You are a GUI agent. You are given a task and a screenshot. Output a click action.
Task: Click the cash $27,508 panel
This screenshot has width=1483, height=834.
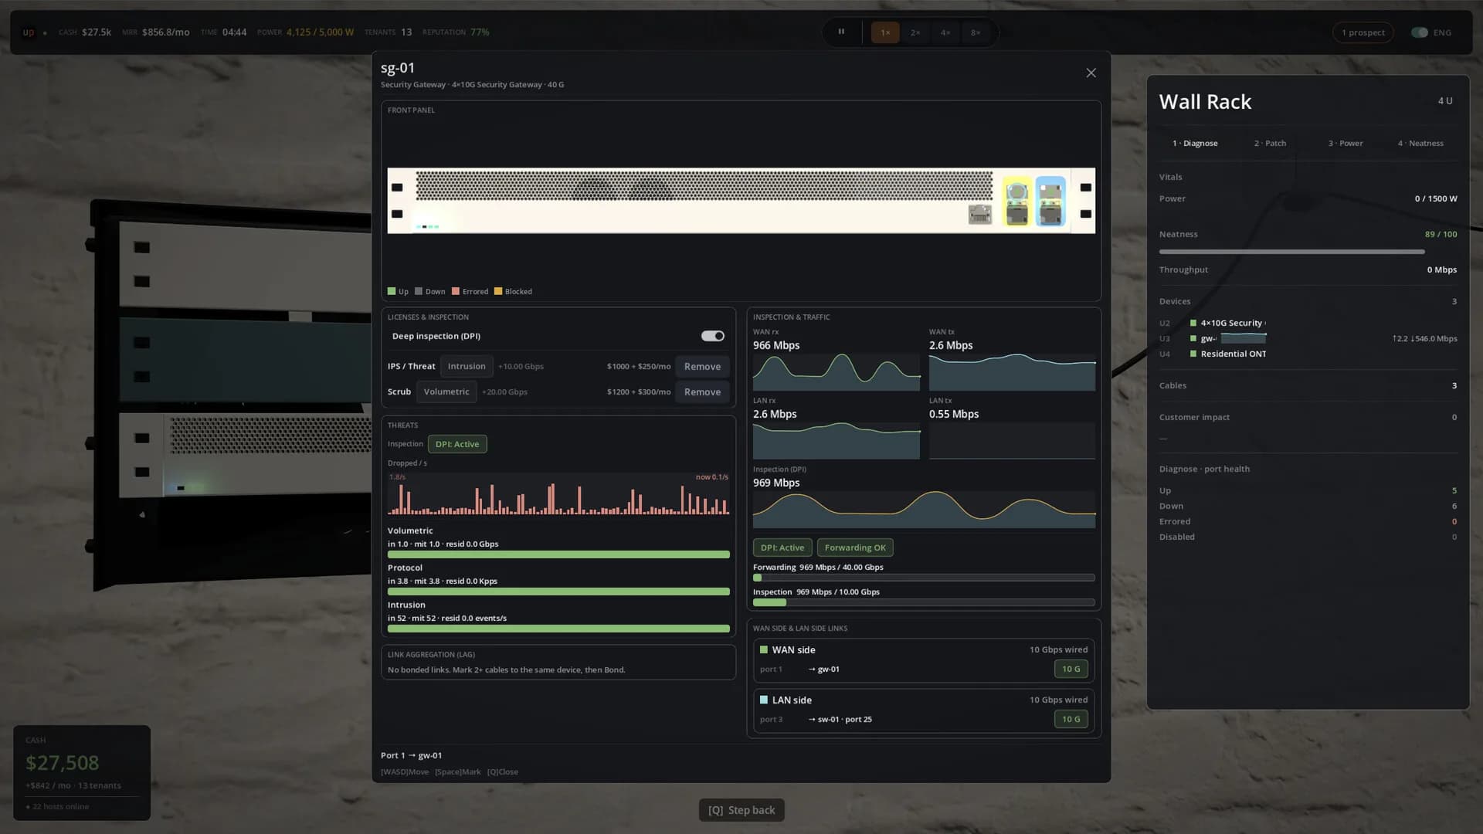pos(82,773)
